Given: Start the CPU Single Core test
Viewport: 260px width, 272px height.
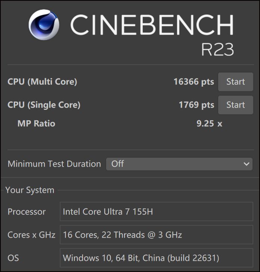Looking at the screenshot, I should pos(235,105).
